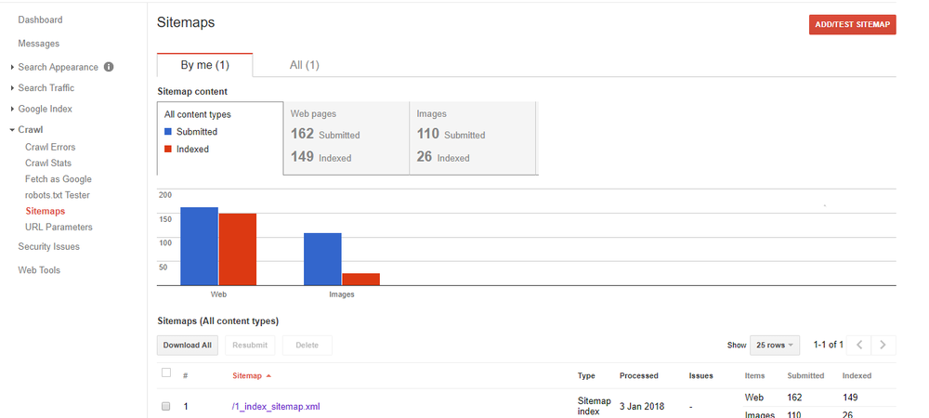Switch to the By me (1) tab
The height and width of the screenshot is (418, 929).
205,65
